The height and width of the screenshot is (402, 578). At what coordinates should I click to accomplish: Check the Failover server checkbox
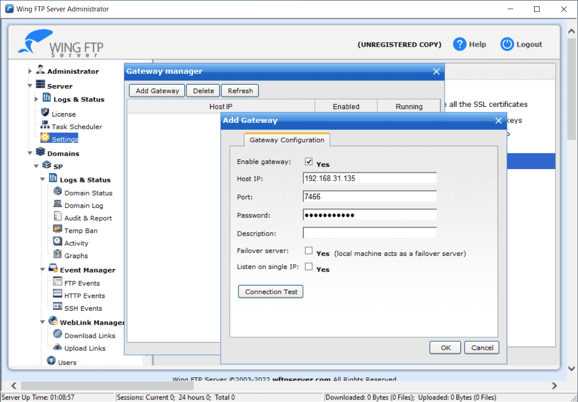pyautogui.click(x=309, y=250)
